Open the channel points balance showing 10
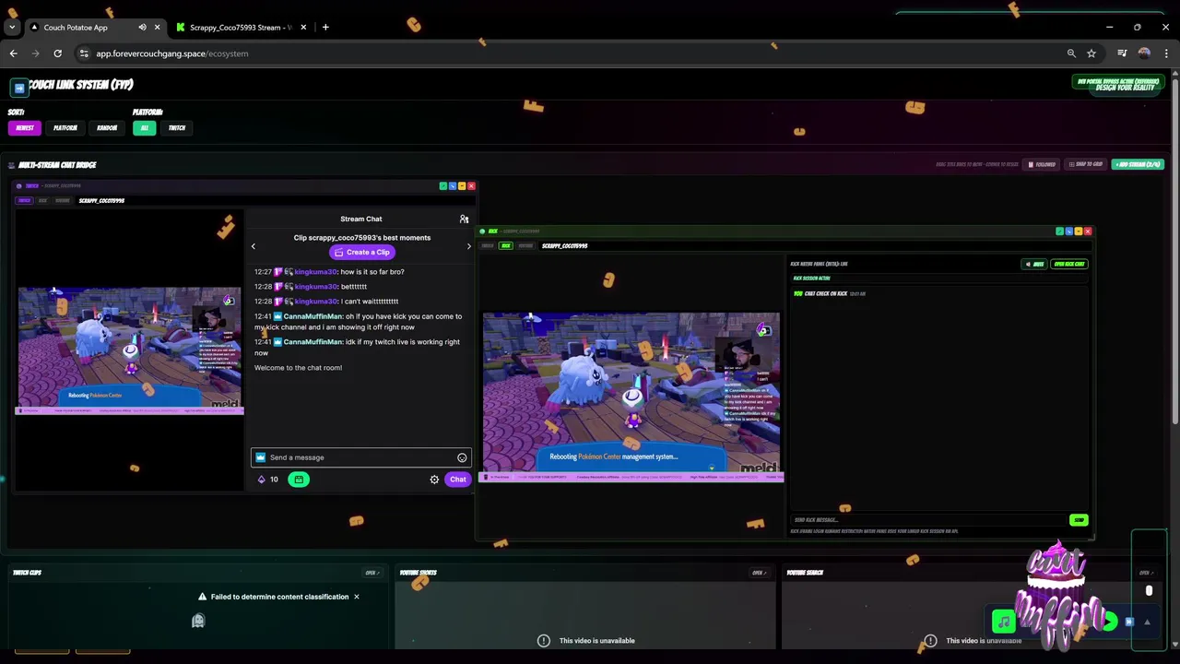This screenshot has height=664, width=1180. pos(268,480)
